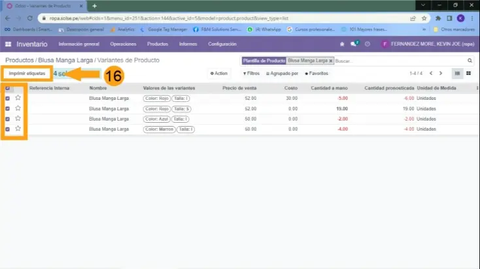Open the messages conversation icon

[x=354, y=44]
